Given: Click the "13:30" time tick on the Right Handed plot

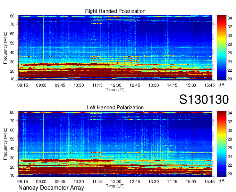Looking at the screenshot, I should (x=153, y=85).
